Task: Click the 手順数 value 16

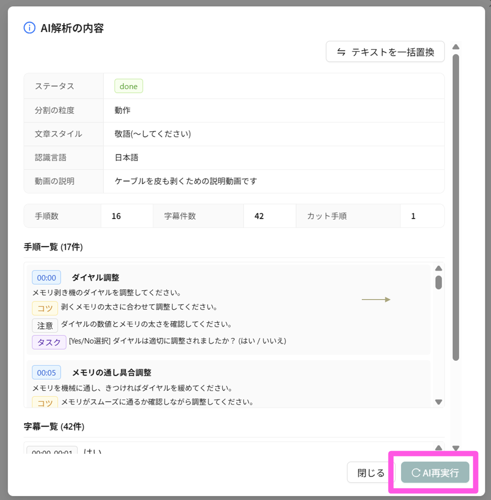Action: coord(116,216)
